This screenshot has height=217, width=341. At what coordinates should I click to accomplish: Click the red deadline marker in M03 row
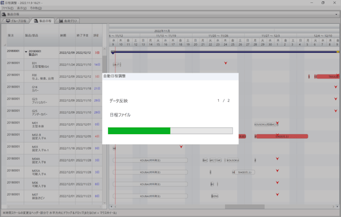(181, 147)
